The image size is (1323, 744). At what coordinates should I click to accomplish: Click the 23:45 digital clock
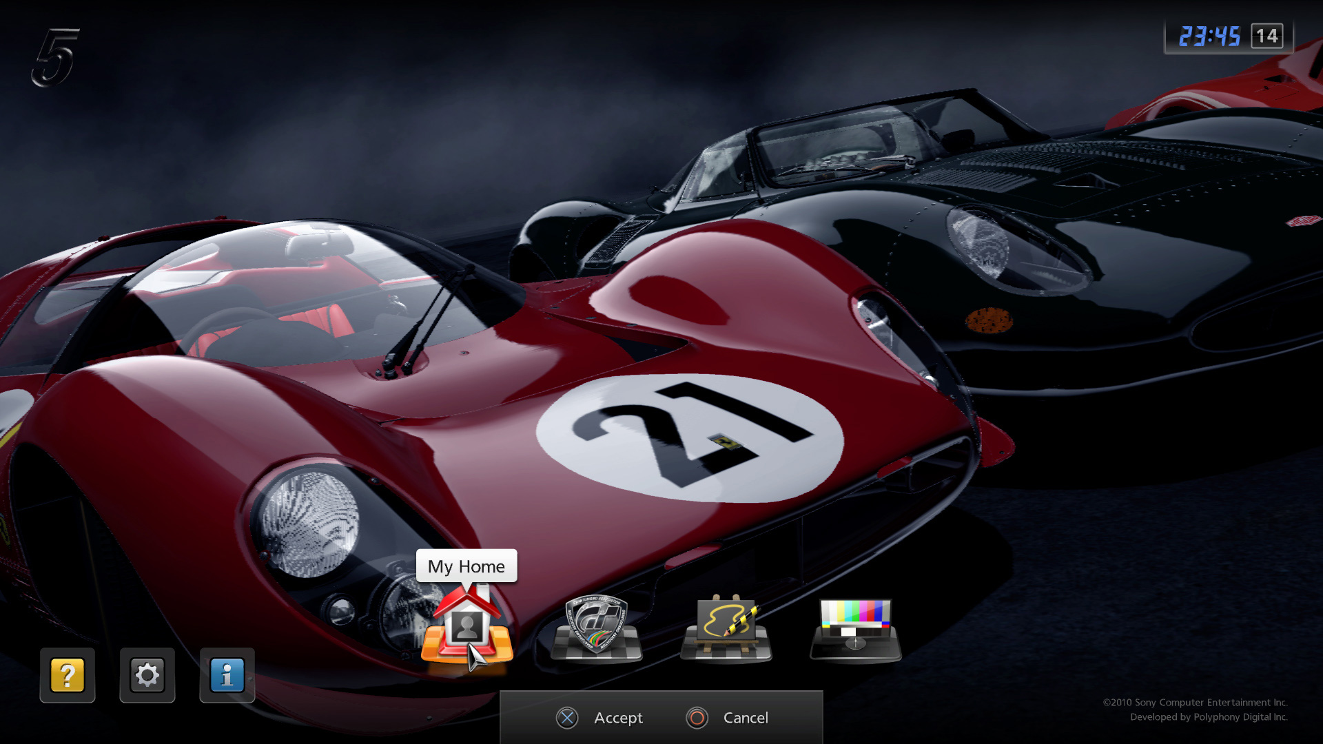(1209, 37)
